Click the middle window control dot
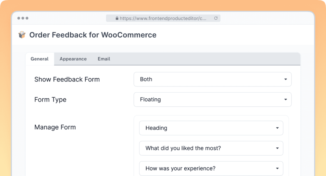326x176 pixels. click(x=23, y=18)
